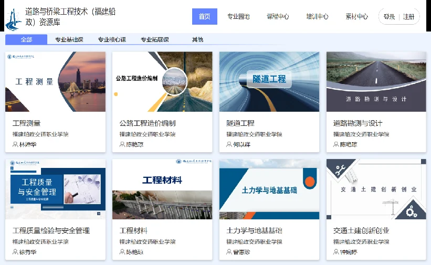Image resolution: width=431 pixels, height=265 pixels.
Task: Click the 隧道工程 course title text
Action: 240,123
